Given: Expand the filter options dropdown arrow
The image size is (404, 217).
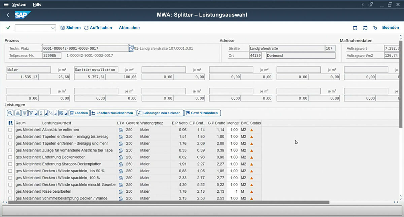Looking at the screenshot, I should click(x=36, y=114).
